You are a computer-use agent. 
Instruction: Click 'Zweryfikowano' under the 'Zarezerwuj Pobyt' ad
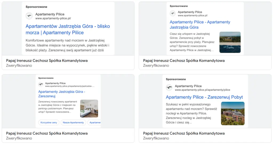(x=156, y=138)
